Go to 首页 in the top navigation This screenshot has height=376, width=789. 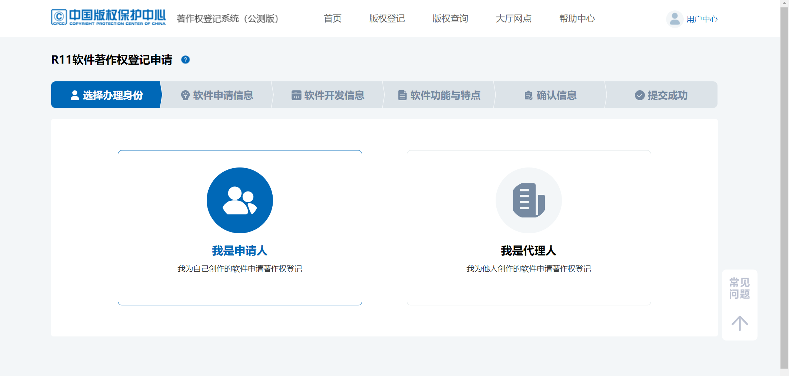pos(333,18)
